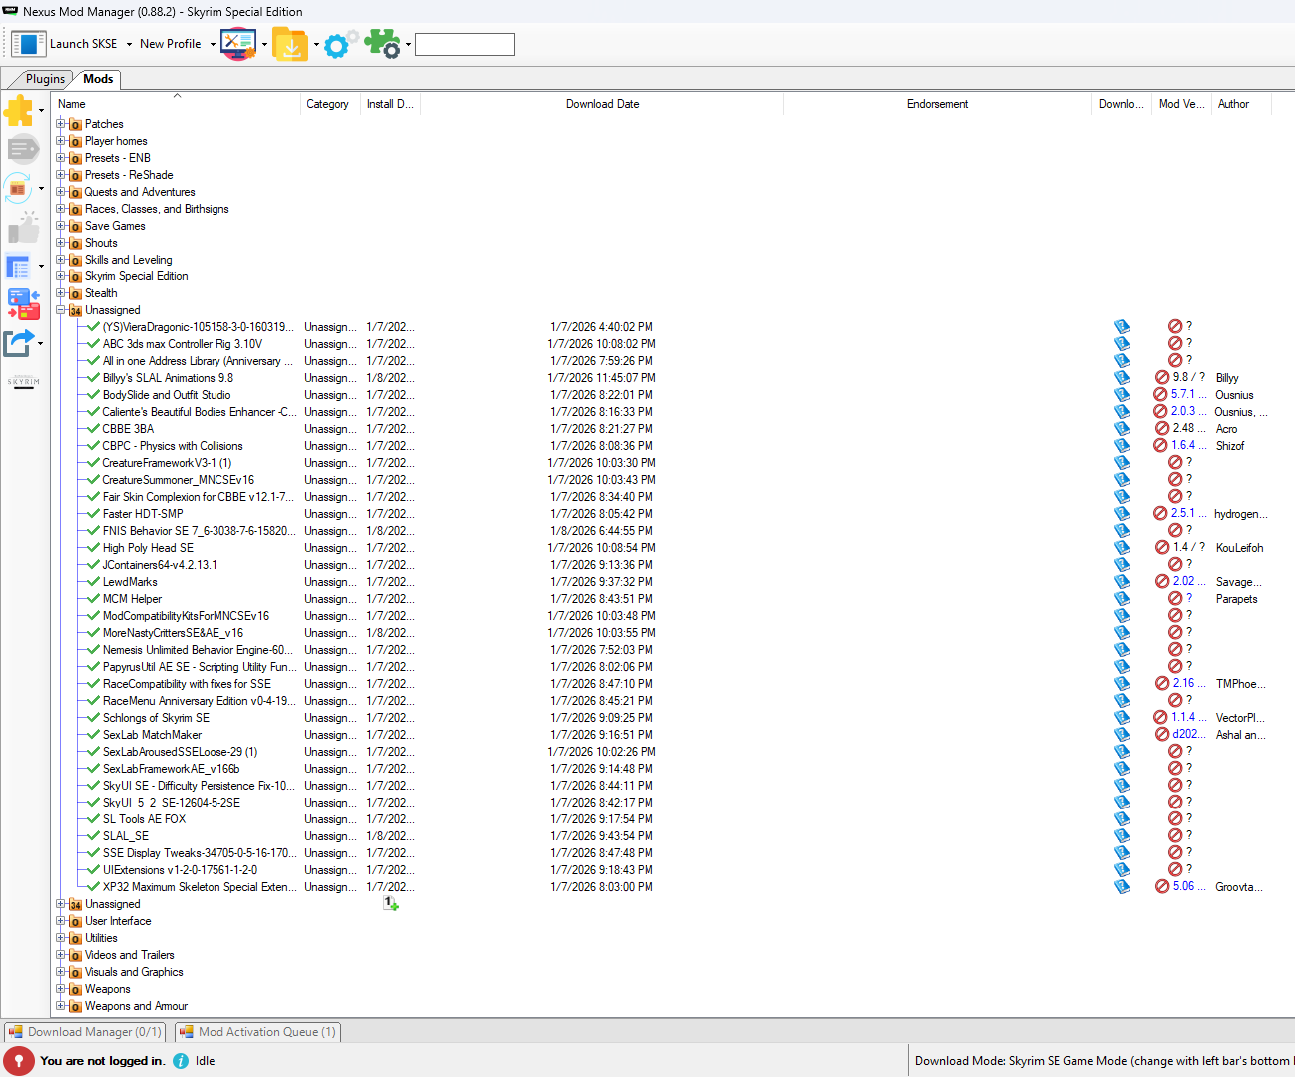Click the New Profile button
The image size is (1295, 1077).
(171, 44)
